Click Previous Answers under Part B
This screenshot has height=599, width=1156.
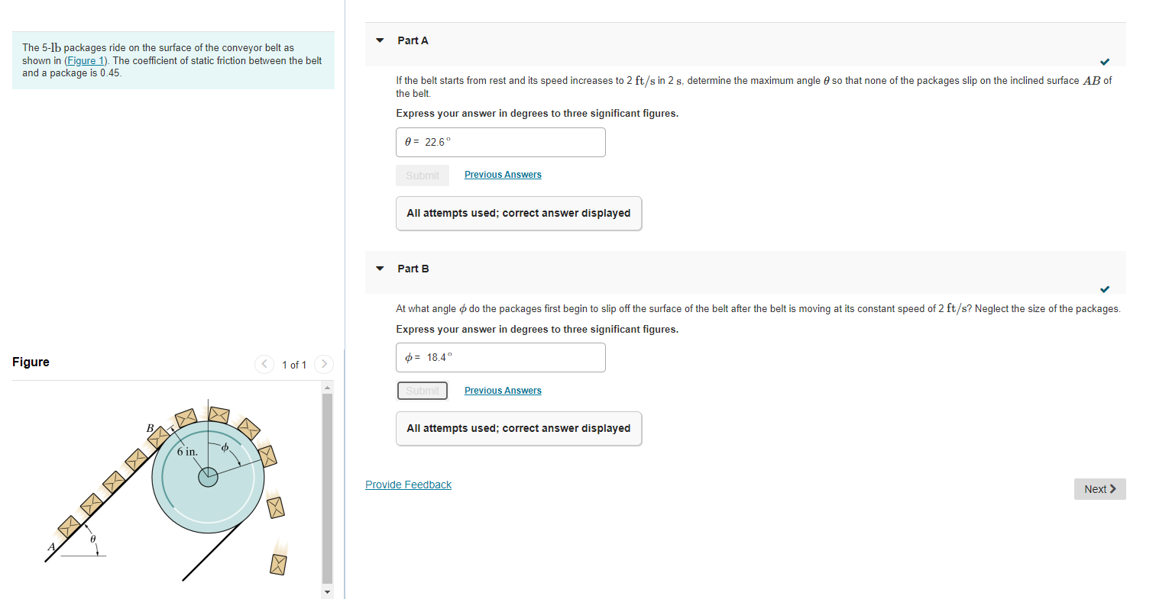(502, 390)
